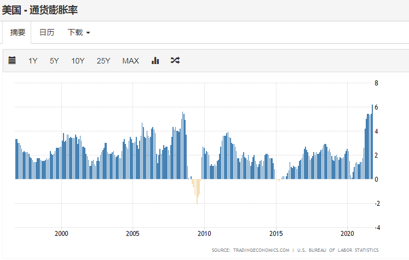Screen dimensions: 409x260
Task: Select the 10Y time range
Action: pos(78,61)
